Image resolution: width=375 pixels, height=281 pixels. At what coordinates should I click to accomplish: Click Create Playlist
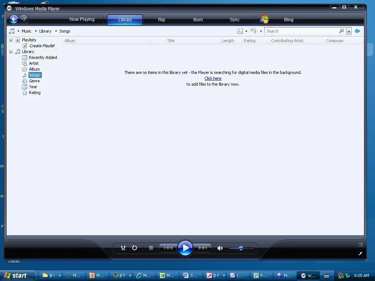click(42, 46)
